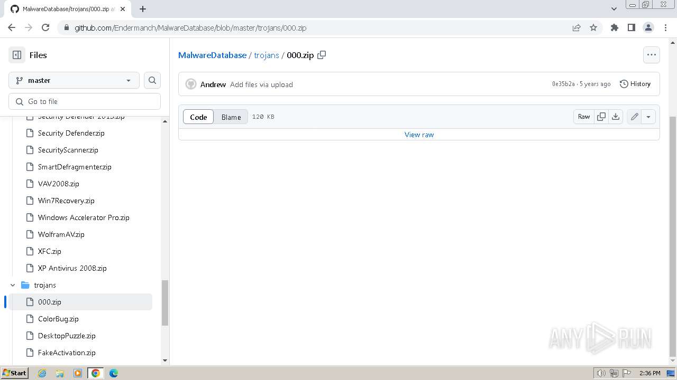Collapse the trojans folder
Image resolution: width=677 pixels, height=380 pixels.
(13, 285)
